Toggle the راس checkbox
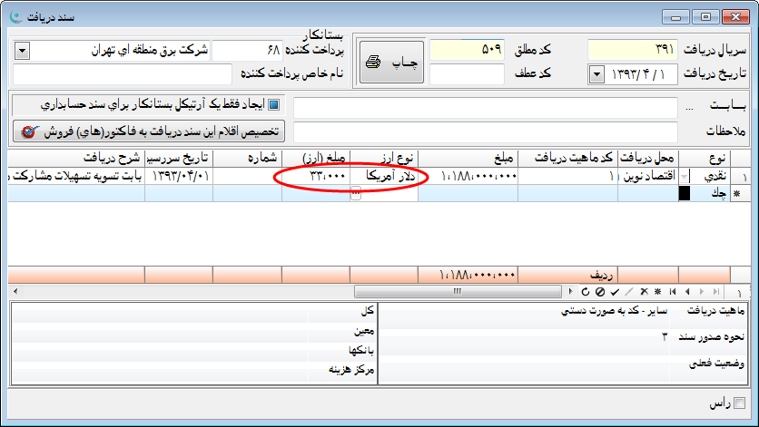Viewport: 759px width, 427px height. tap(739, 404)
